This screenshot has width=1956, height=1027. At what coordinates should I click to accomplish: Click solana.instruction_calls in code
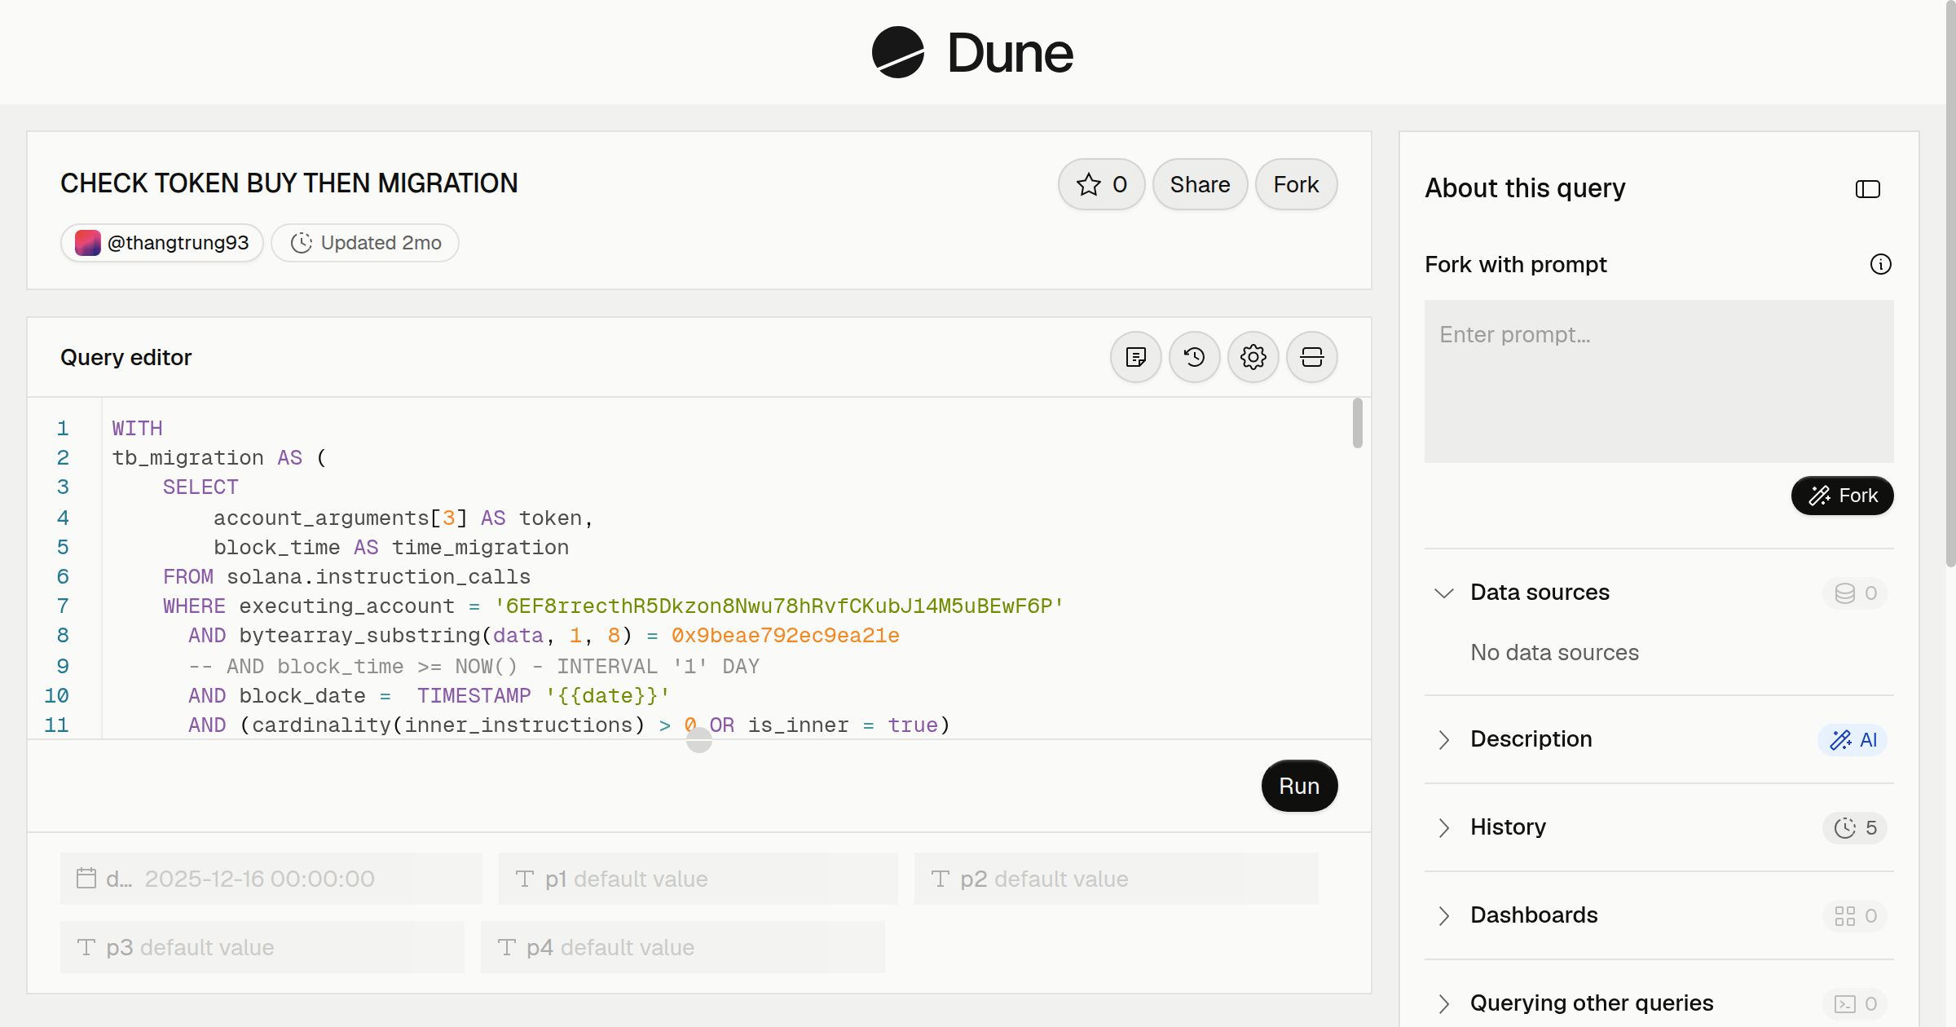click(378, 577)
